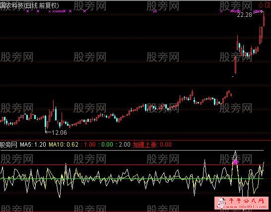The width and height of the screenshot is (271, 212).
Task: Click the magenta star marker on the indicator peak
Action: click(236, 162)
